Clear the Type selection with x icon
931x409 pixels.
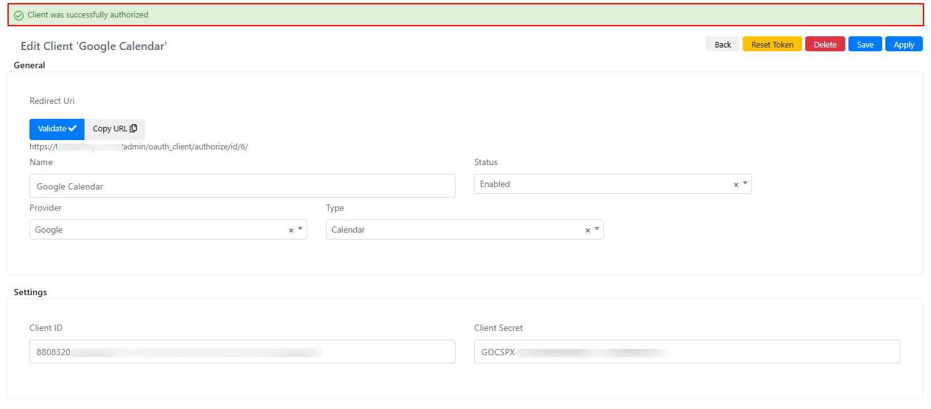pyautogui.click(x=588, y=230)
